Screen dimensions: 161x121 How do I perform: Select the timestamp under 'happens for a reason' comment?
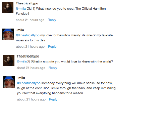coord(31,99)
